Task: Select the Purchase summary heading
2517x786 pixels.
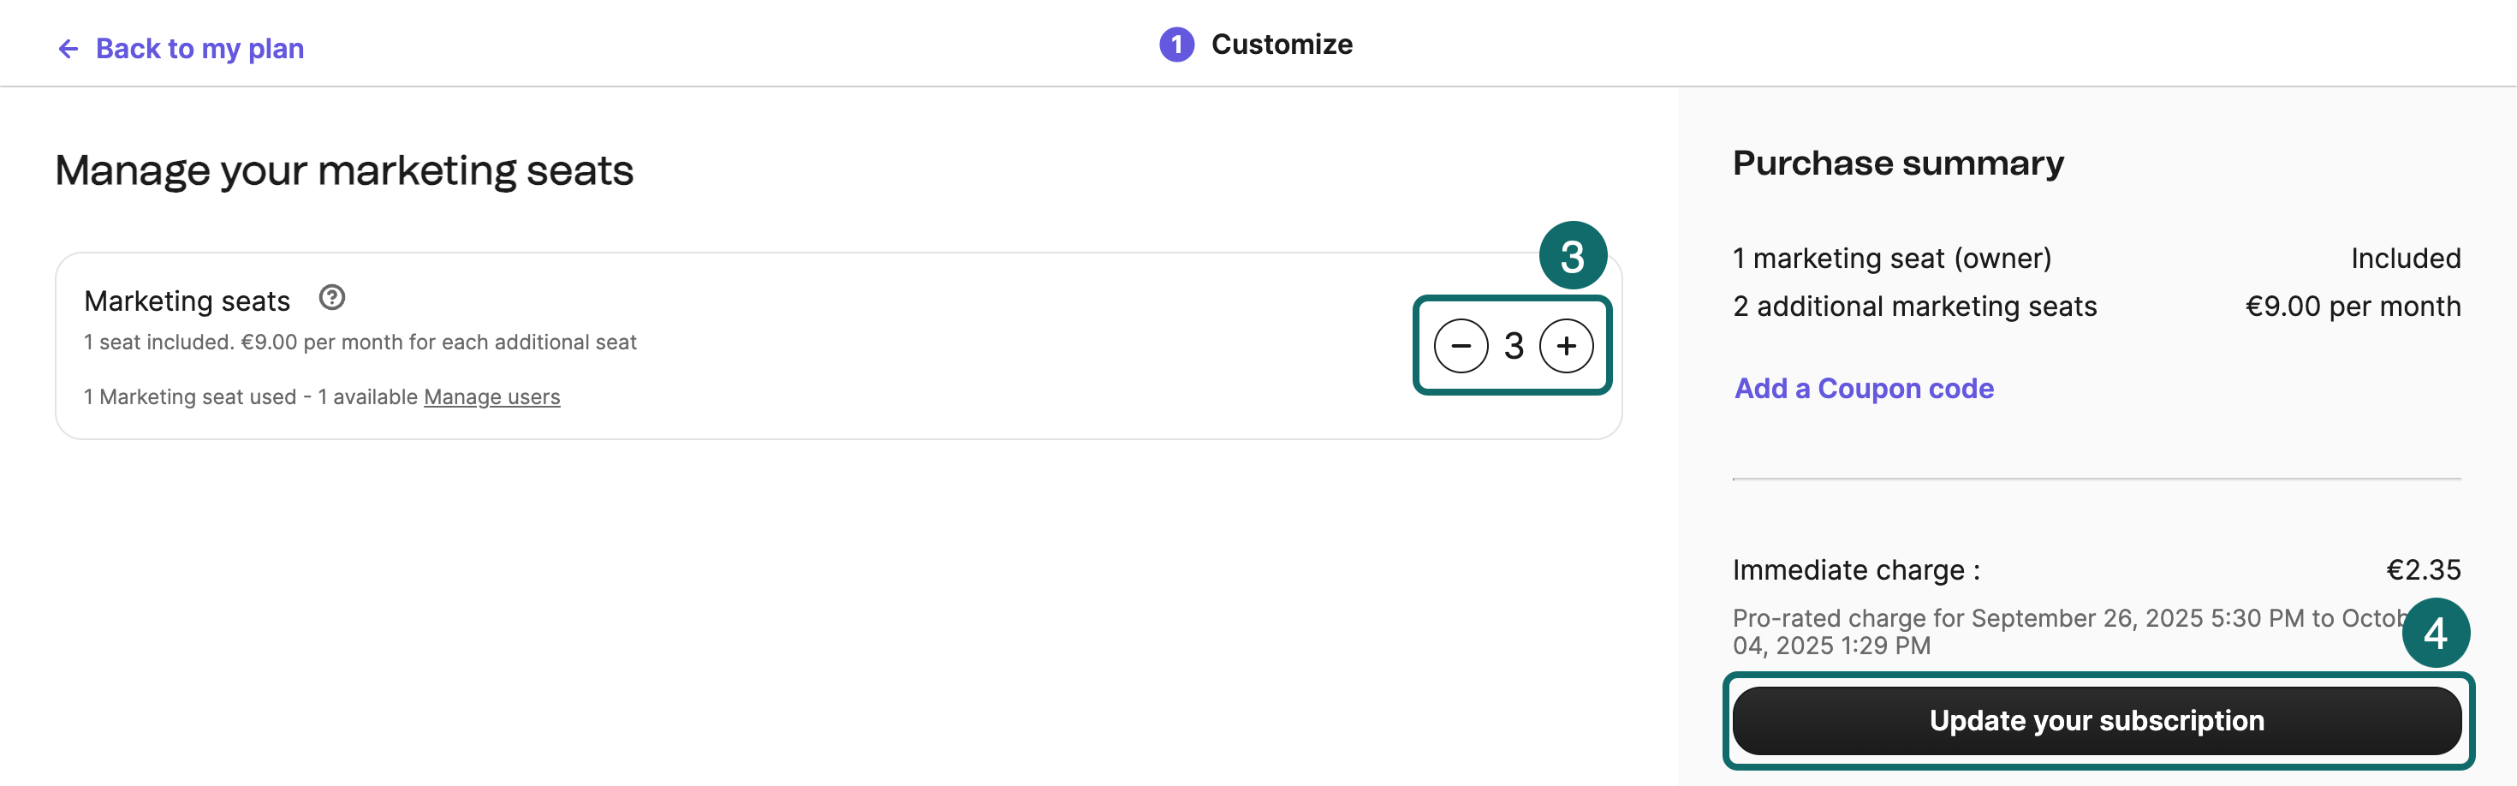Action: tap(1897, 164)
